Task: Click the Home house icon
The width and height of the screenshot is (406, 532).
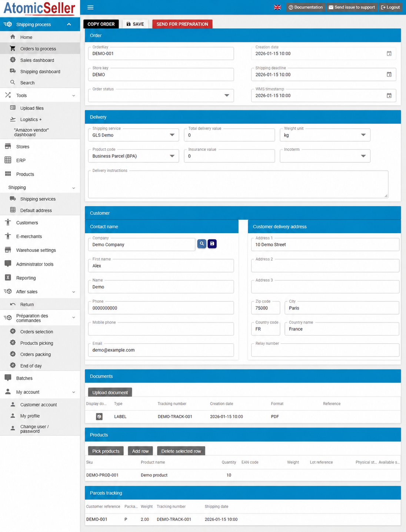Action: coord(13,37)
